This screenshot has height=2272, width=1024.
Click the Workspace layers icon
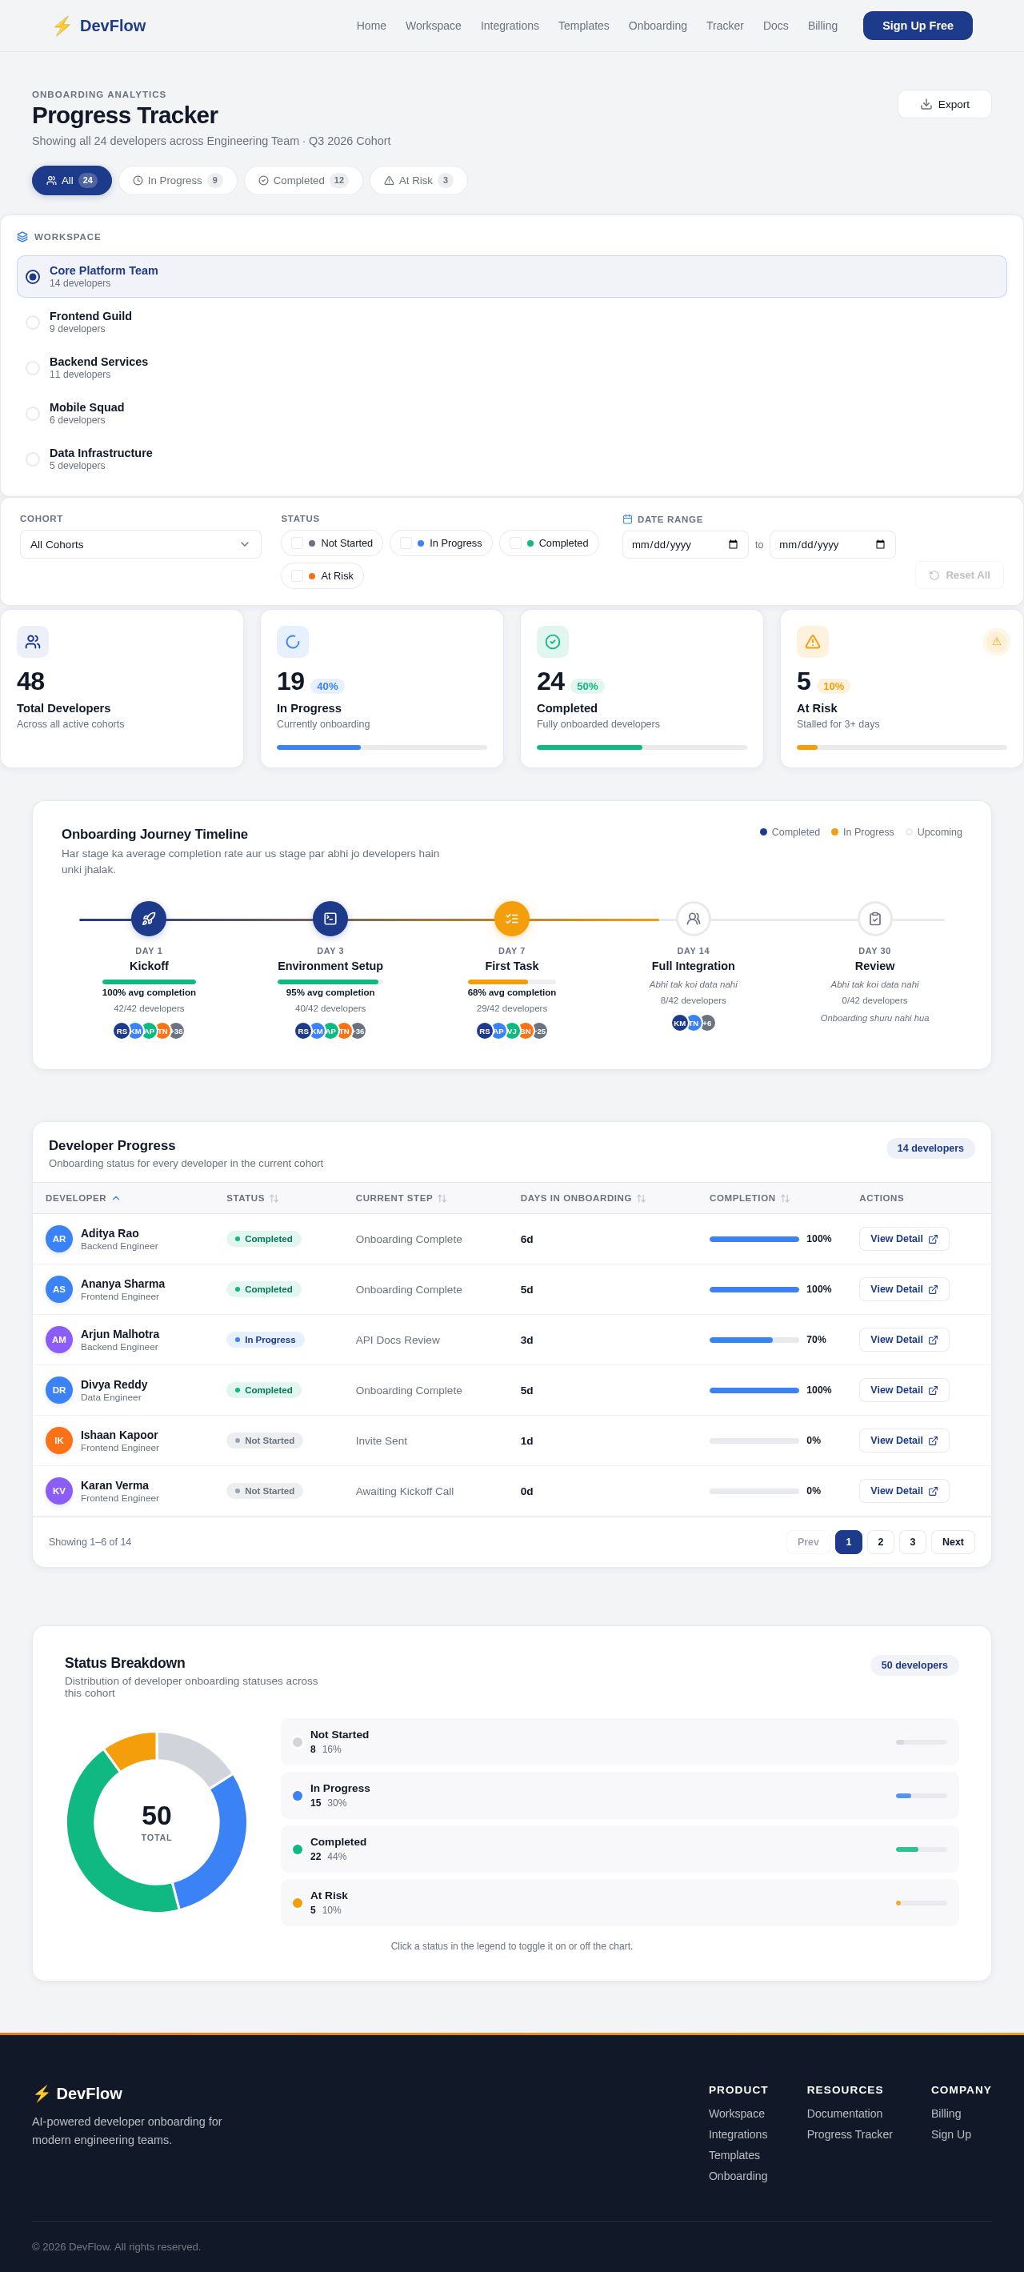[x=23, y=237]
